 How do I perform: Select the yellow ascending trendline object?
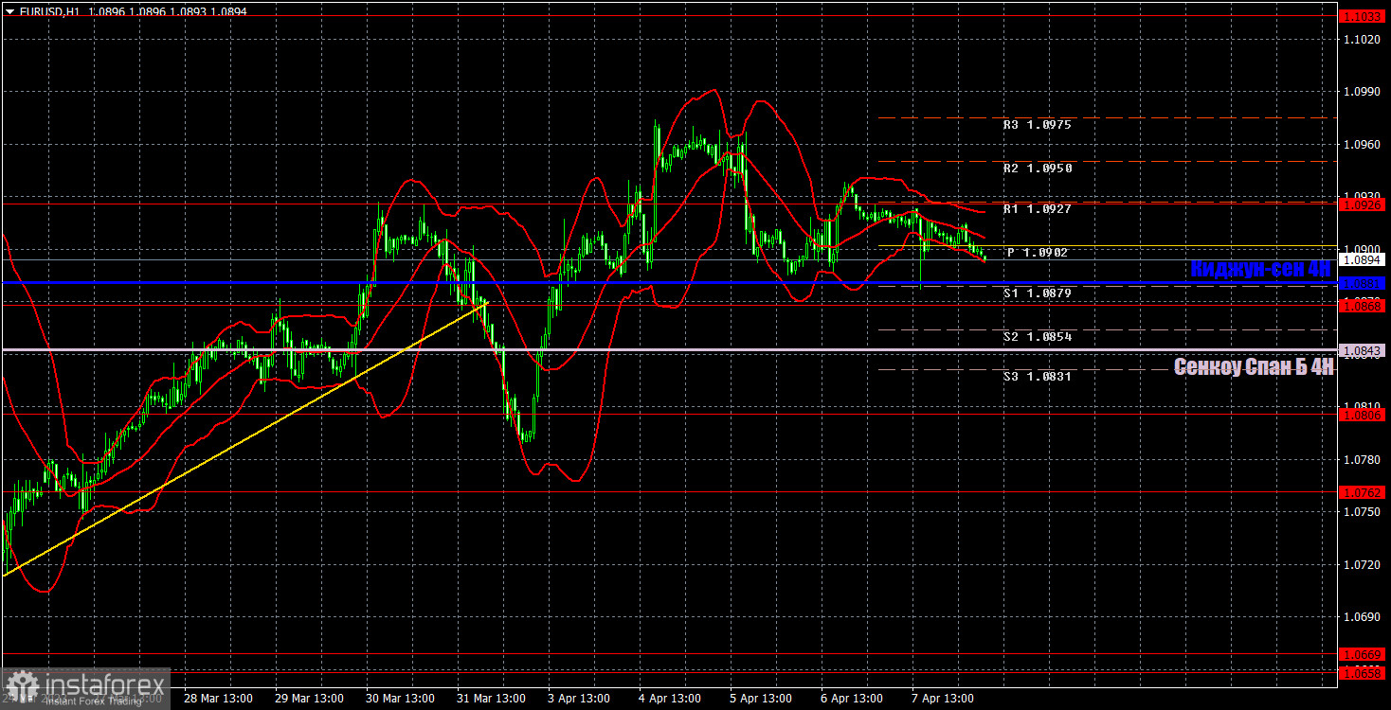(244, 438)
